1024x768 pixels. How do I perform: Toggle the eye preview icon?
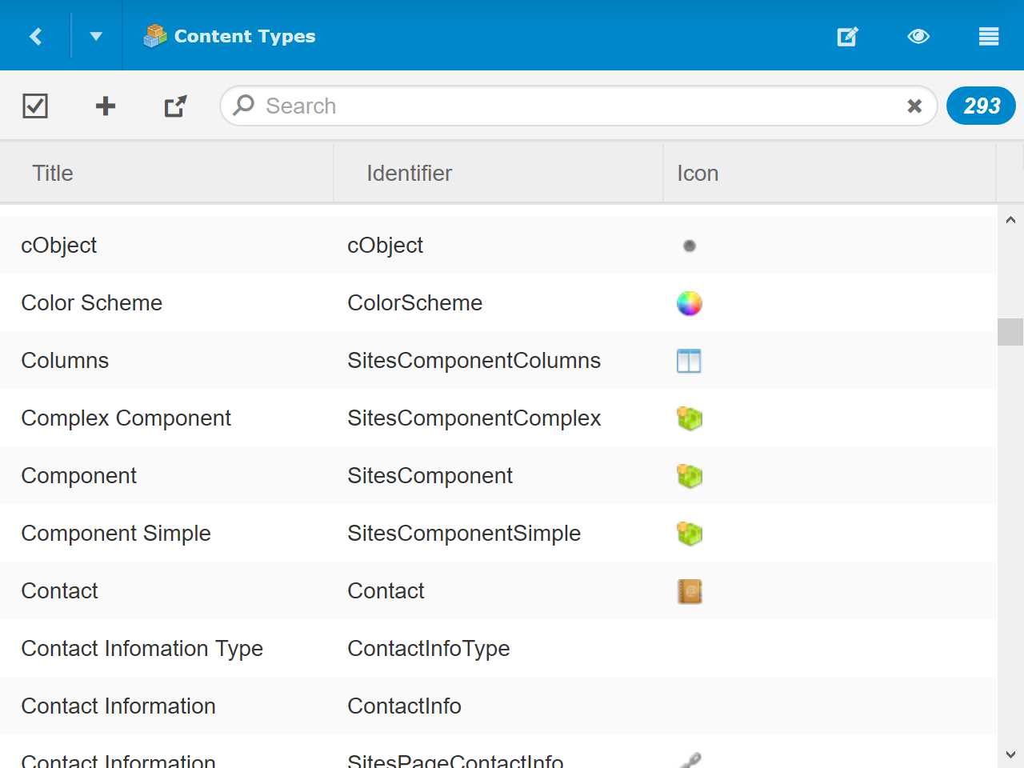pyautogui.click(x=918, y=36)
